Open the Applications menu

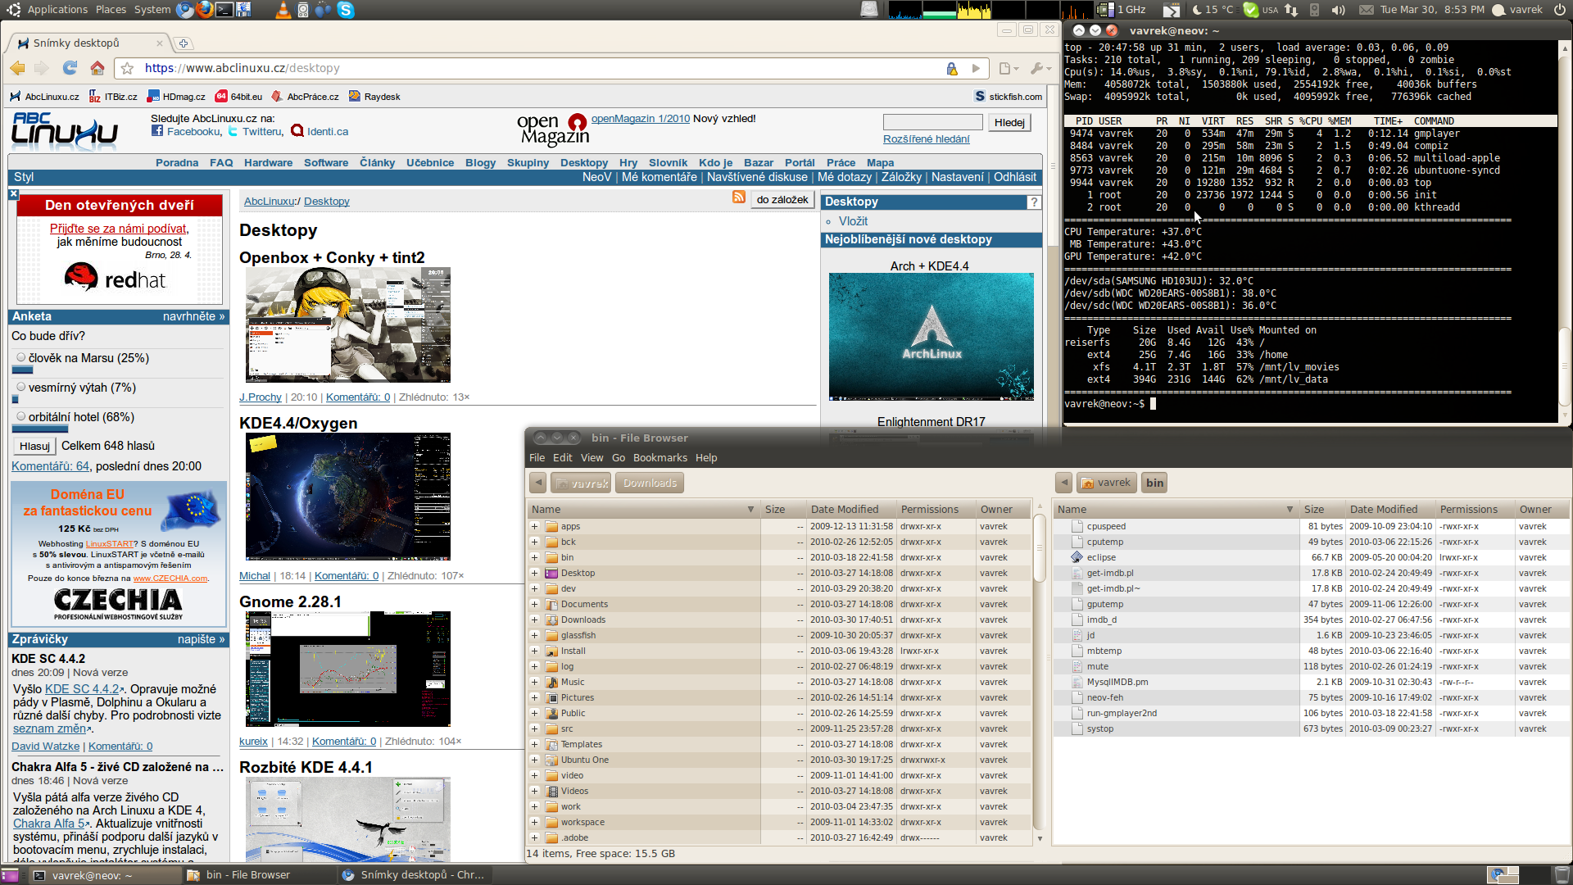[57, 10]
